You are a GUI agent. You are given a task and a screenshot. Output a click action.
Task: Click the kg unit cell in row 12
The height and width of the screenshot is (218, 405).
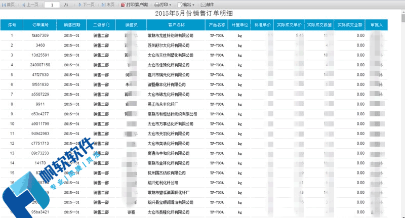239,144
